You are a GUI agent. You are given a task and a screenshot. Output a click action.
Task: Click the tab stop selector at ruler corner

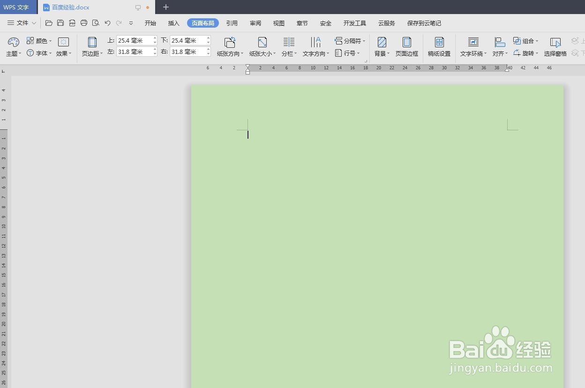pos(3,71)
